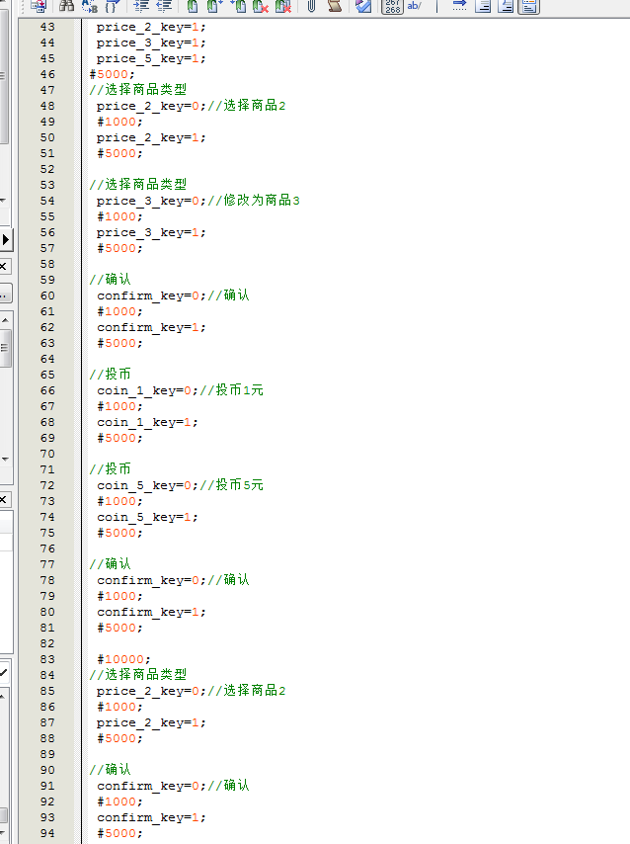This screenshot has height=844, width=630.
Task: Click 'price_3_key=0;' on line 54
Action: click(151, 201)
